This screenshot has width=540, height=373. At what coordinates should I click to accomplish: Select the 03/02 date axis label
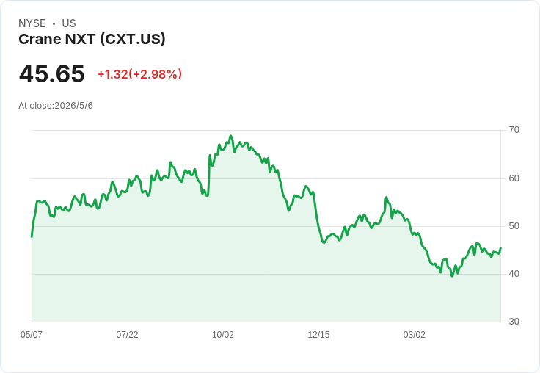pyautogui.click(x=415, y=334)
